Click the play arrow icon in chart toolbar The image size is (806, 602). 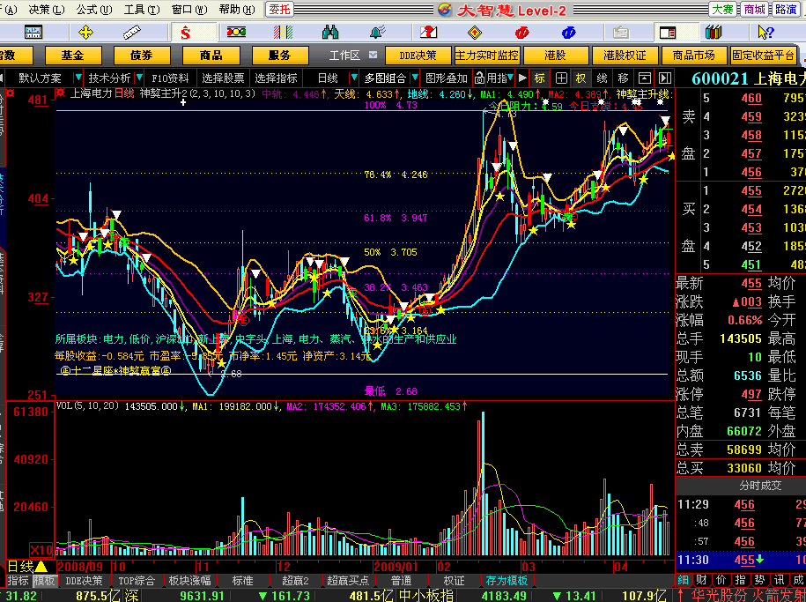(x=522, y=78)
